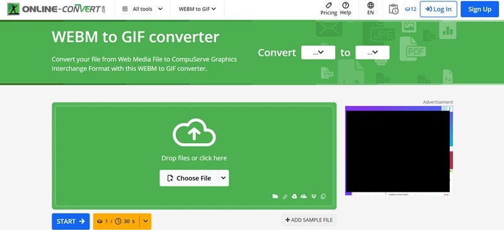The width and height of the screenshot is (504, 230).
Task: Select the OneDrive cloud upload icon
Action: [x=304, y=196]
